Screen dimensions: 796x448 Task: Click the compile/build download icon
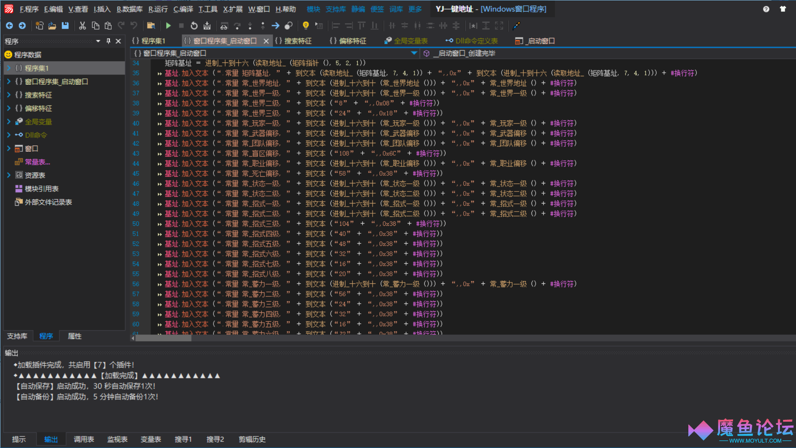coord(207,26)
